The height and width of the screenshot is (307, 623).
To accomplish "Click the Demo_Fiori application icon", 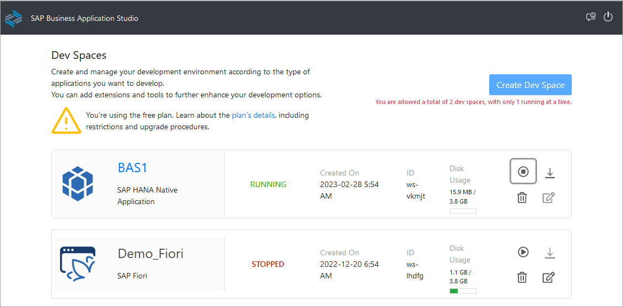I will (x=78, y=264).
